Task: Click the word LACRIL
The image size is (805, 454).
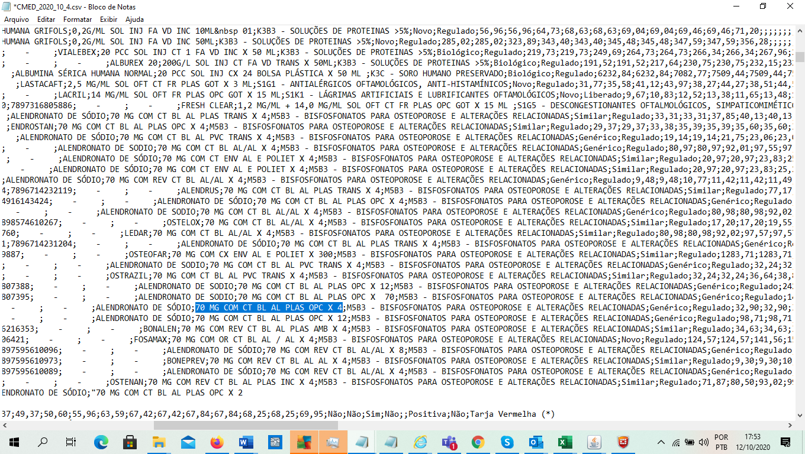Action: [73, 95]
